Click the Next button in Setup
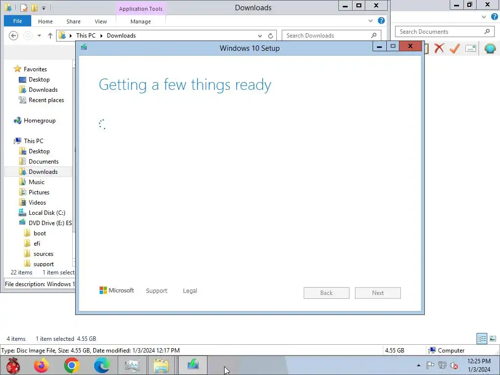 pyautogui.click(x=378, y=293)
